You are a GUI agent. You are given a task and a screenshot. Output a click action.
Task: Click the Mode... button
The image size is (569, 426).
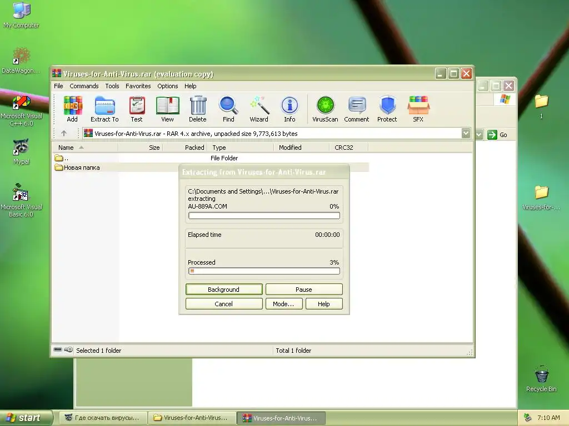click(x=283, y=303)
